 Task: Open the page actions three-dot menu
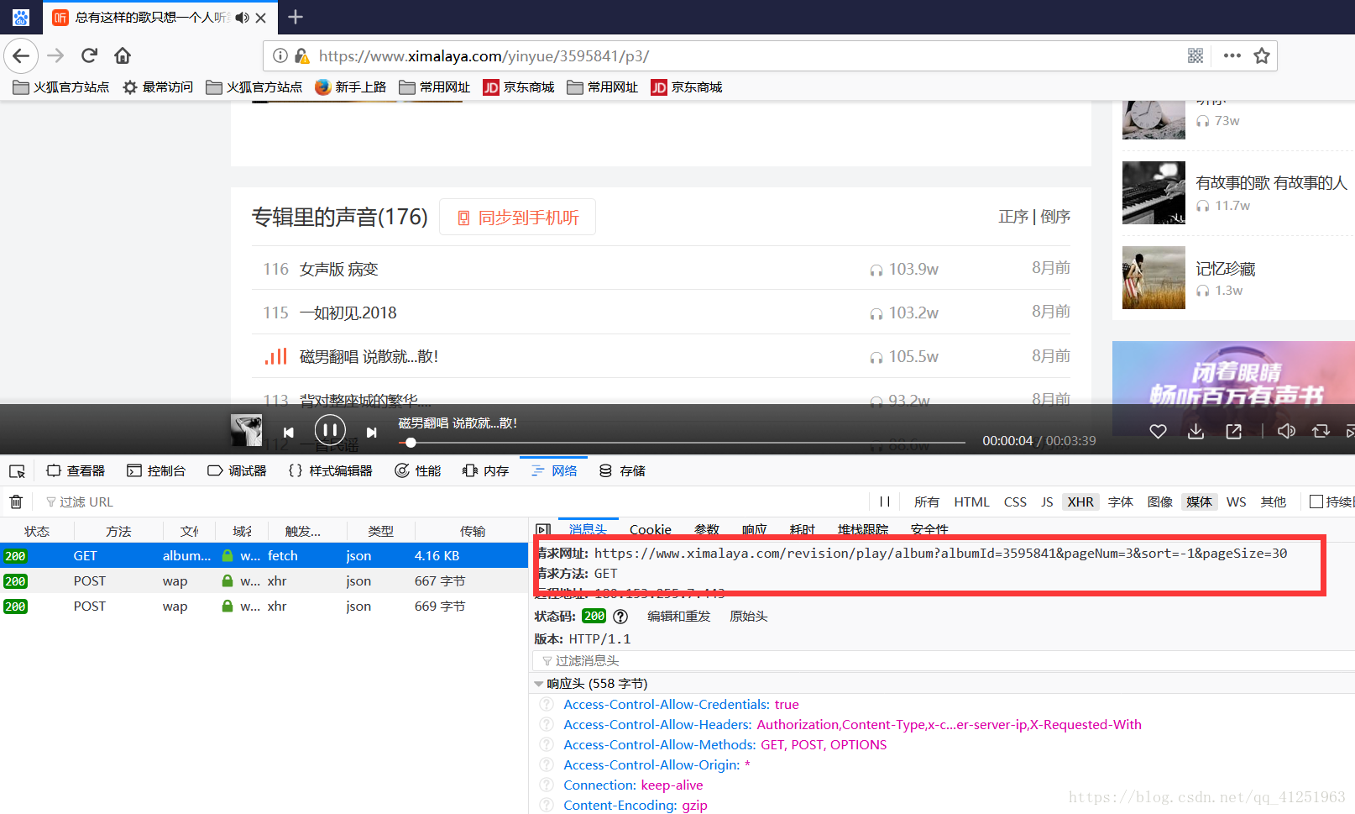1232,55
